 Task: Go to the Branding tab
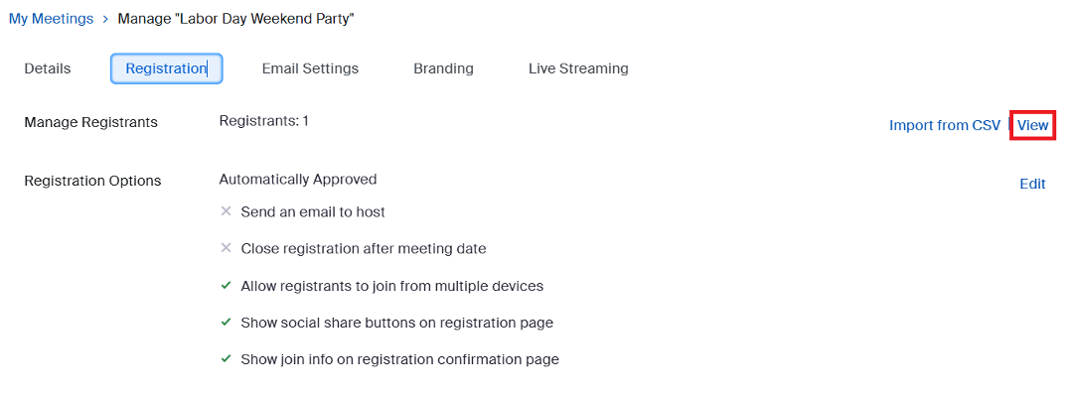tap(443, 68)
